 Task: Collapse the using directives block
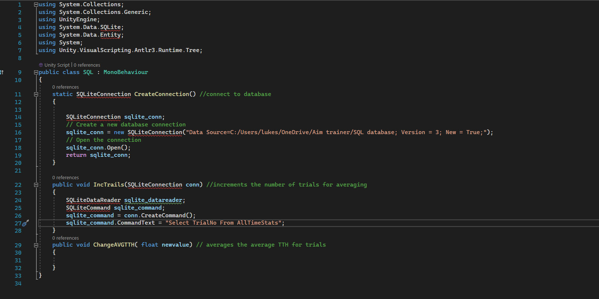point(36,4)
